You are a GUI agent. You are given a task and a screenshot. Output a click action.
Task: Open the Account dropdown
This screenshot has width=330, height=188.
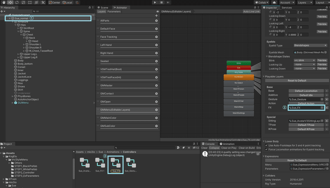(287, 2)
